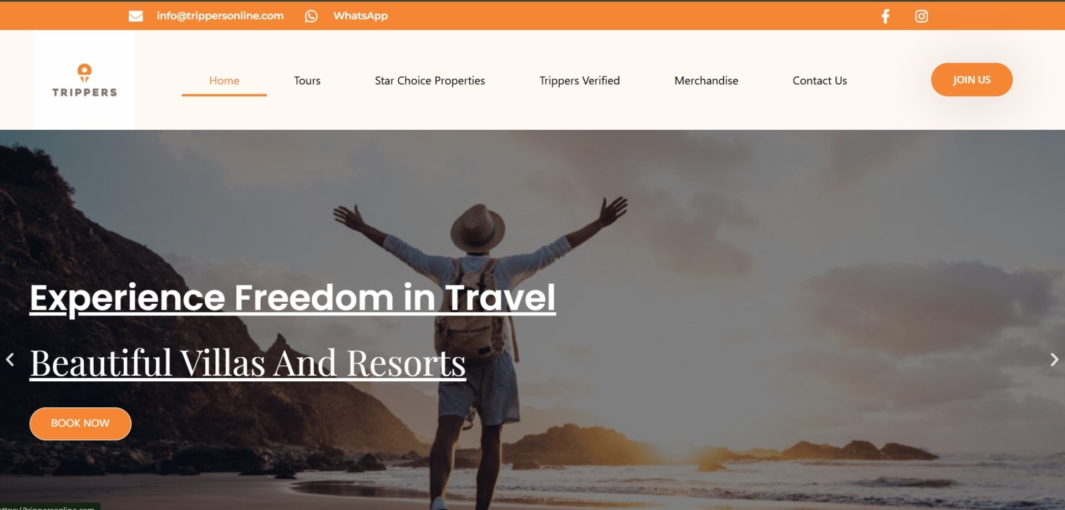
Task: Navigate to Contact Us
Action: (820, 80)
